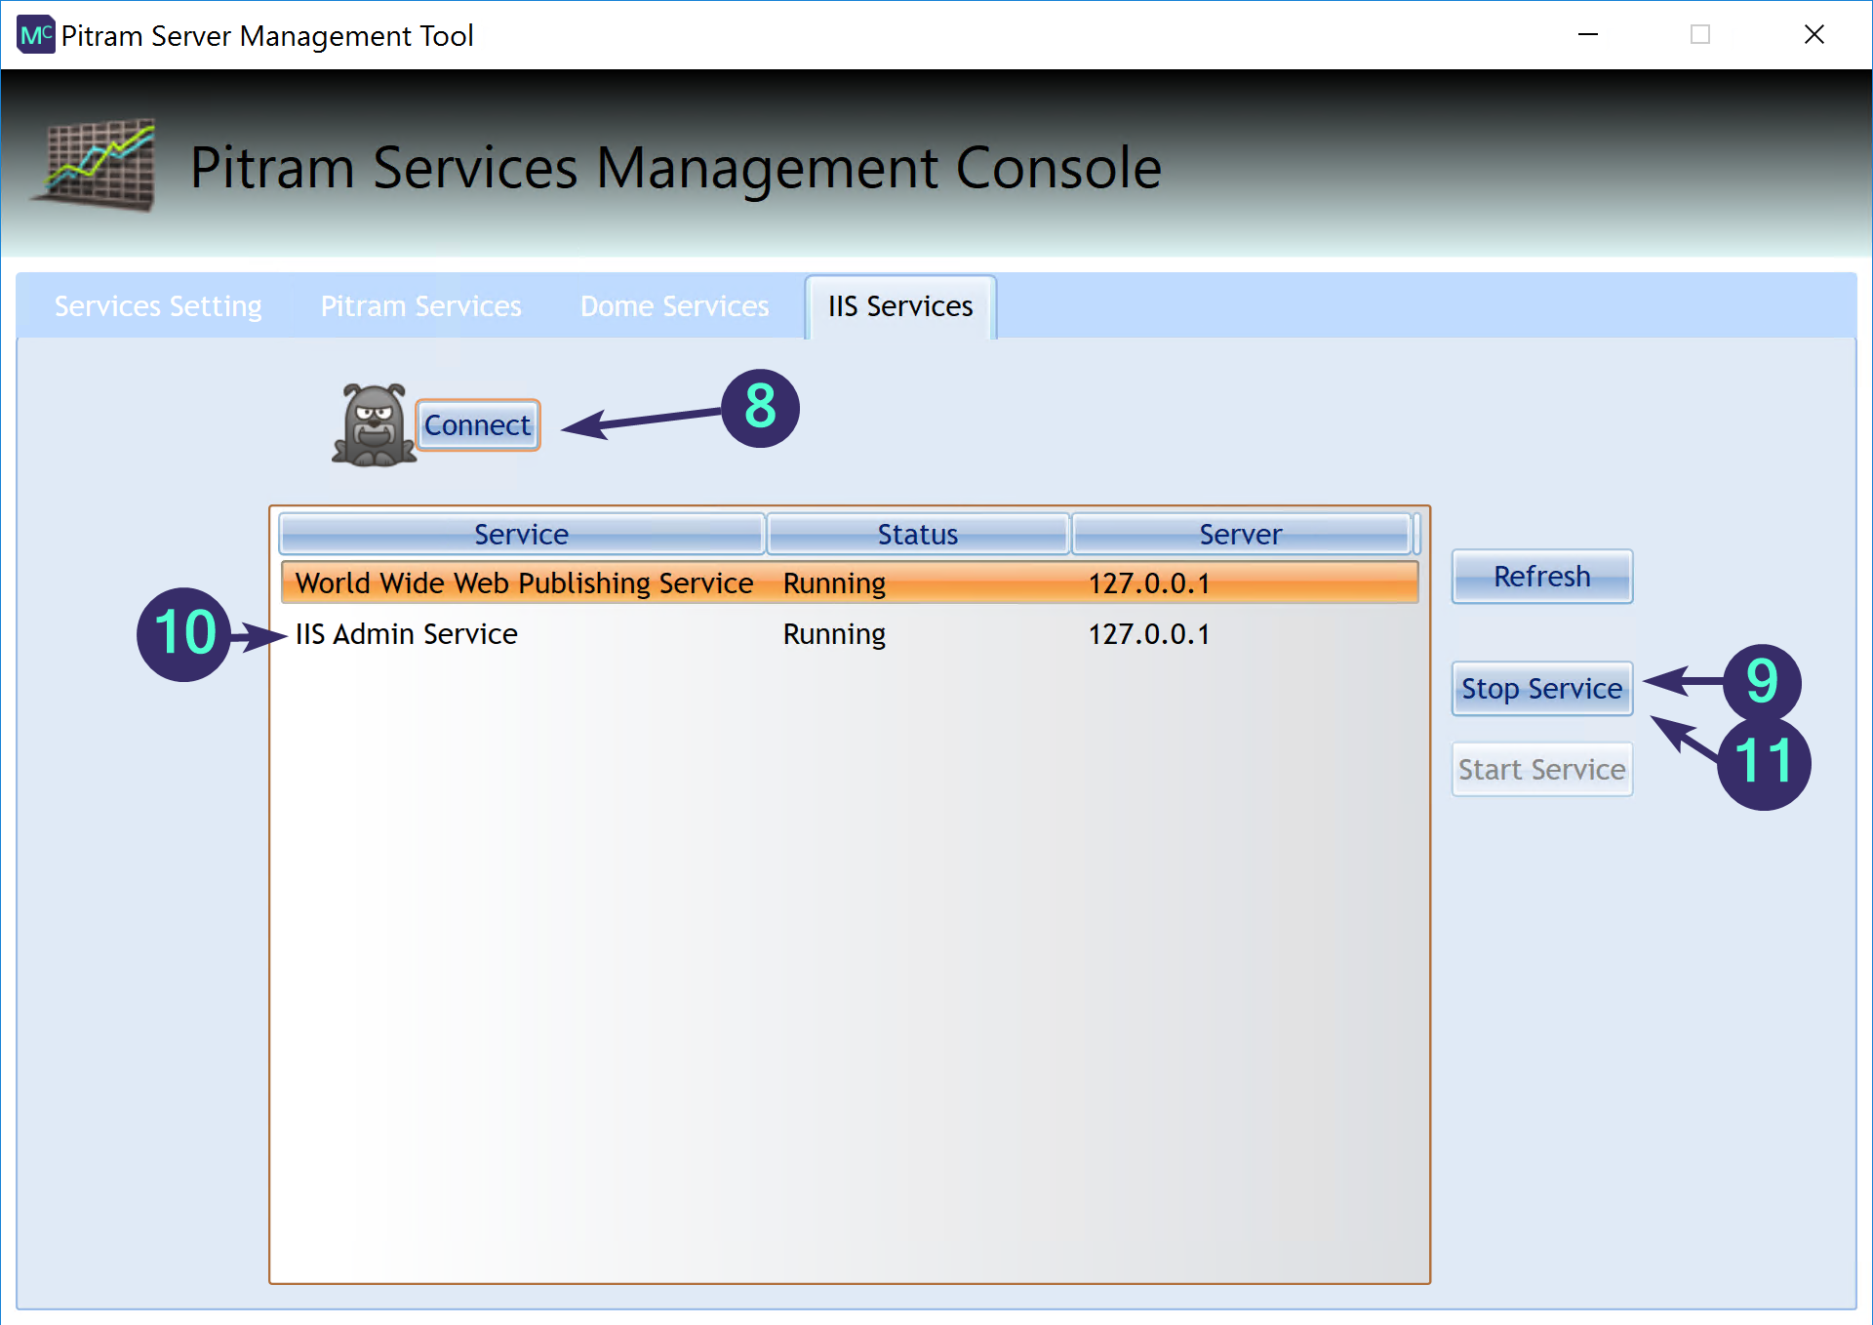Screen dimensions: 1873x1325
Task: Switch to Pitram Services tab
Action: click(420, 306)
